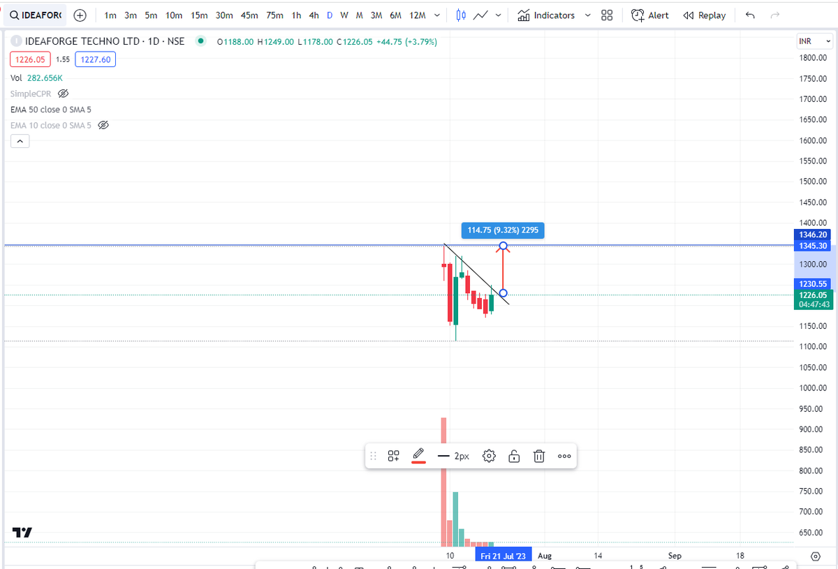The image size is (838, 569).
Task: Switch to the 12M interval
Action: (x=418, y=15)
